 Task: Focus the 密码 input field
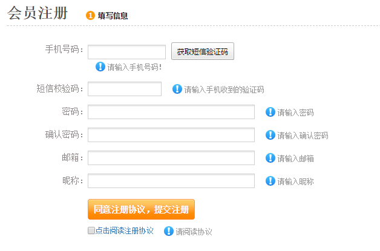pyautogui.click(x=171, y=112)
